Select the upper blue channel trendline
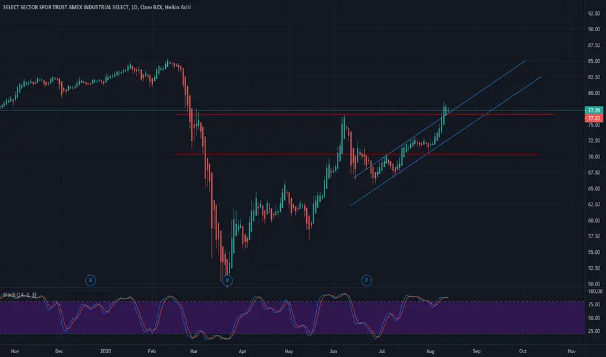606x357 pixels. tap(440, 119)
